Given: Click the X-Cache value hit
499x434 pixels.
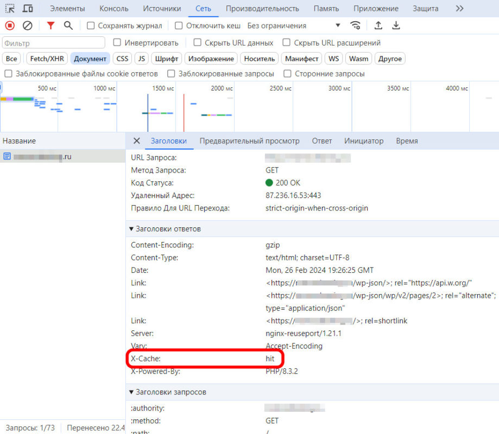Looking at the screenshot, I should click(270, 359).
